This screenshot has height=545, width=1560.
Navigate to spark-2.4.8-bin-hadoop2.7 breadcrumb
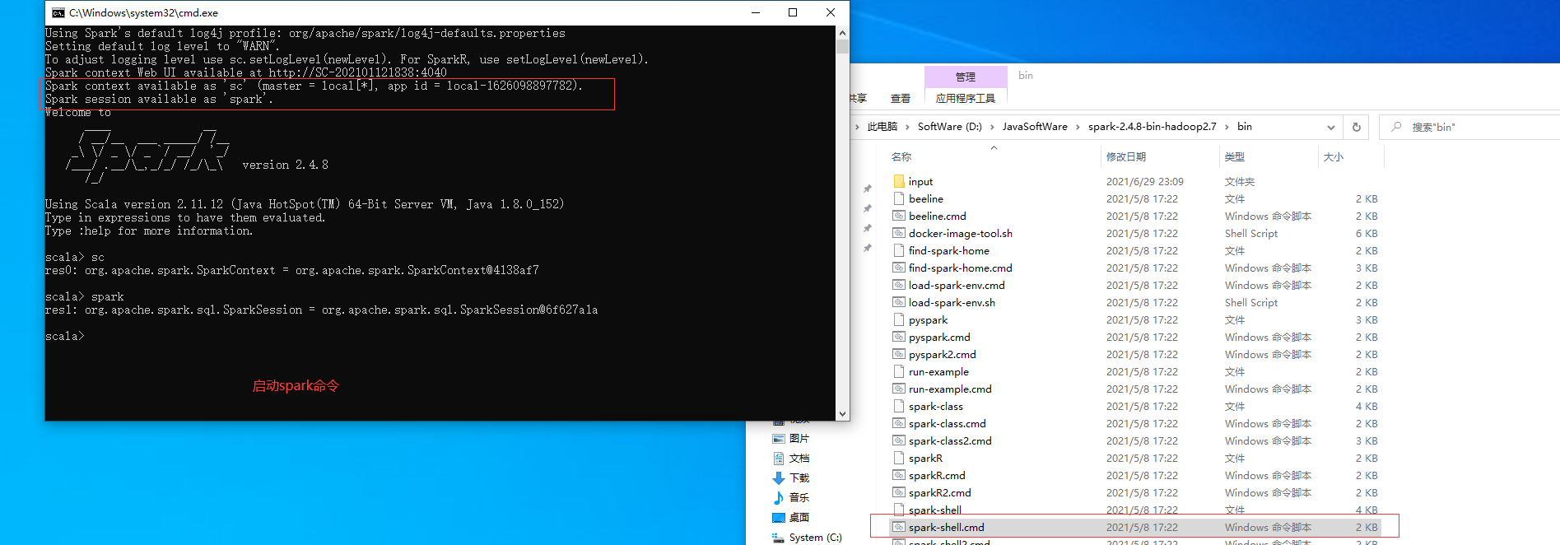coord(1153,127)
